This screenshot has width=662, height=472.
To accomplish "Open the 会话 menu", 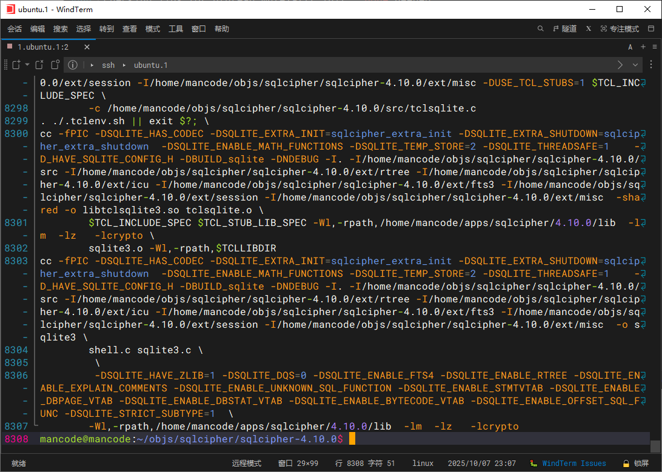I will tap(15, 28).
